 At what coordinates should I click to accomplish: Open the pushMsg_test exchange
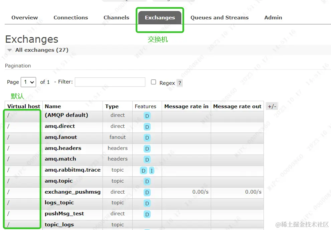tap(64, 214)
